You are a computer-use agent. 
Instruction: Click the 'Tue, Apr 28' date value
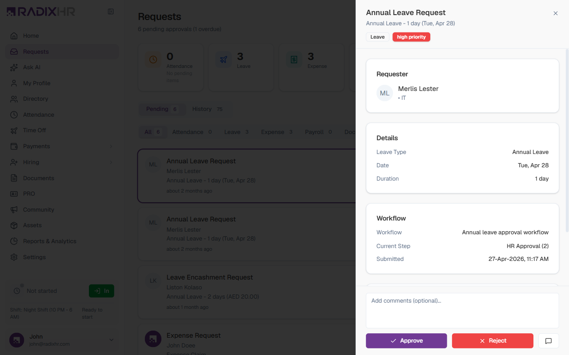[533, 166]
